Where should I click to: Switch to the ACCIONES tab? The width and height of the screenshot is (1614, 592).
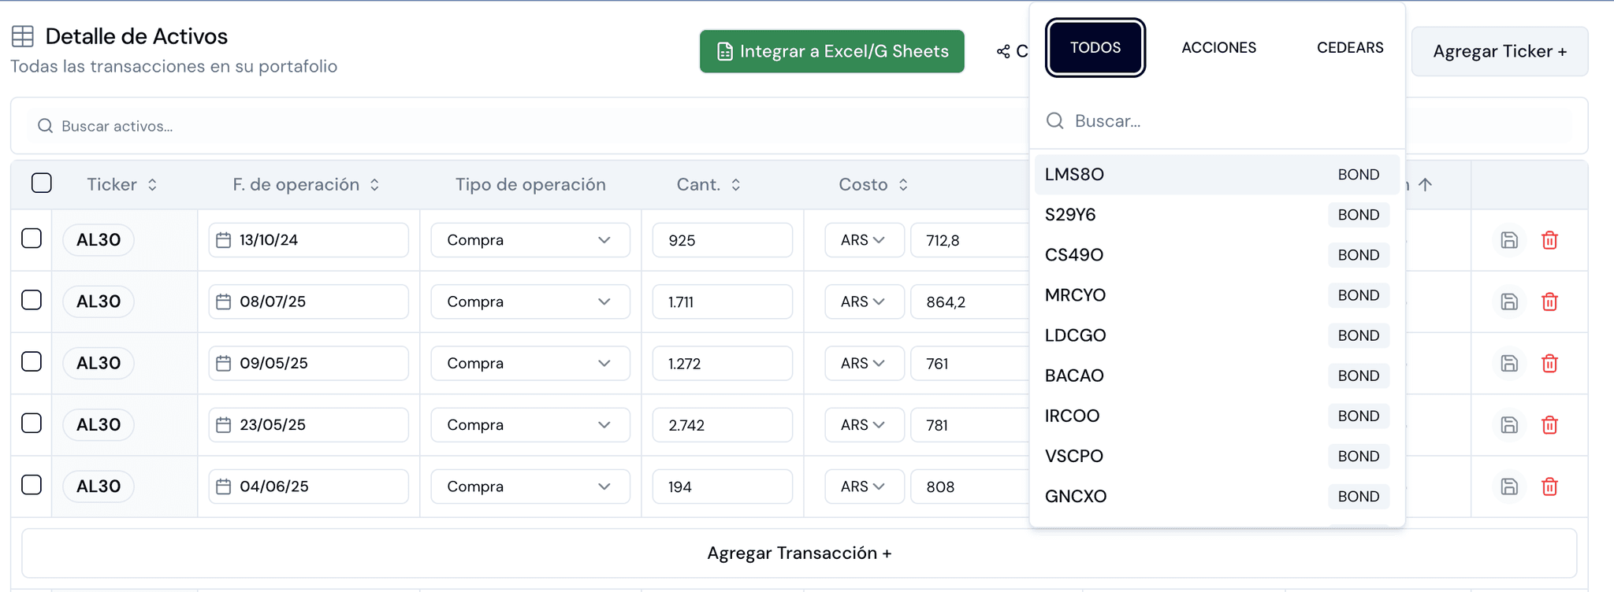tap(1218, 48)
